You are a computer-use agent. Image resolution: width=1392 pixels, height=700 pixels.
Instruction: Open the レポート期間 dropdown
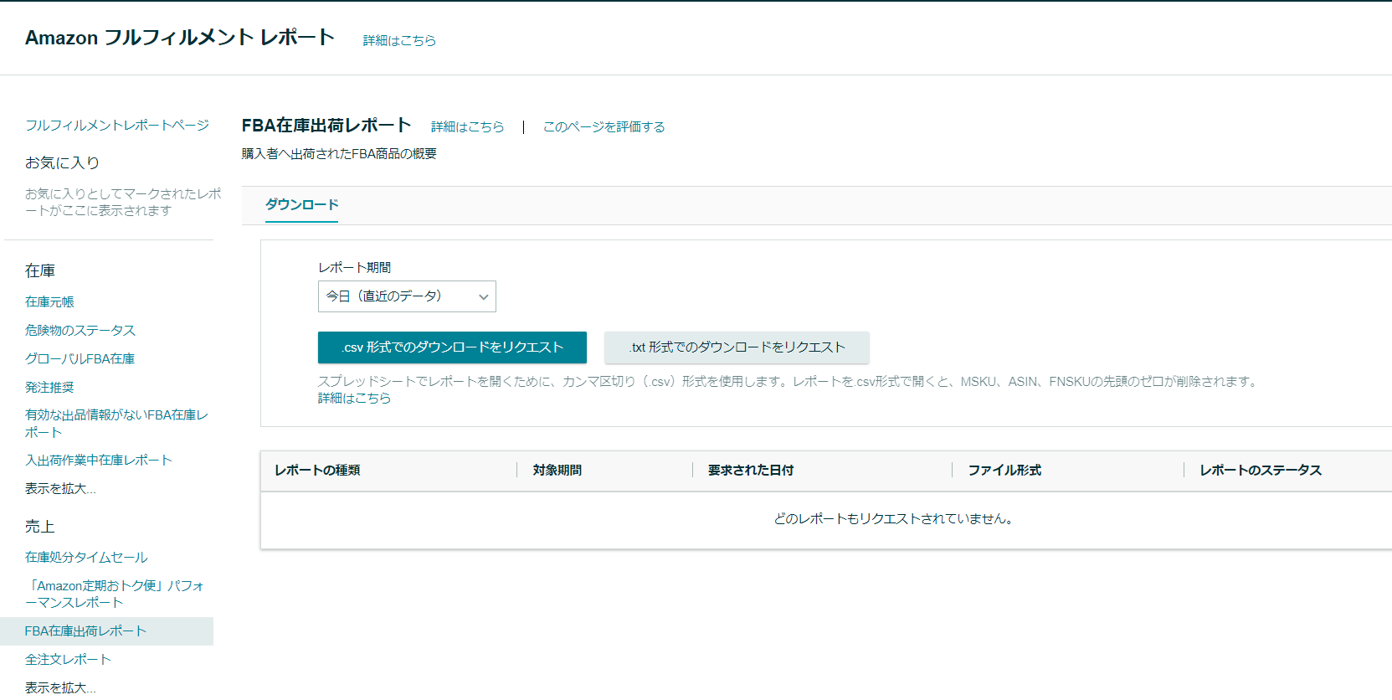click(x=407, y=296)
